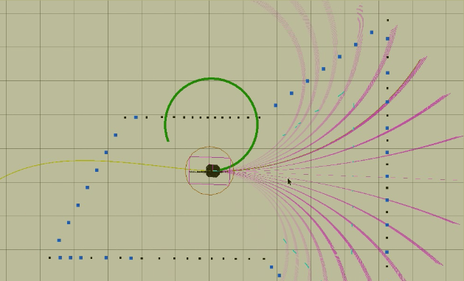Click the leftmost black dot of upper dotted row
The width and height of the screenshot is (464, 281).
[125, 117]
